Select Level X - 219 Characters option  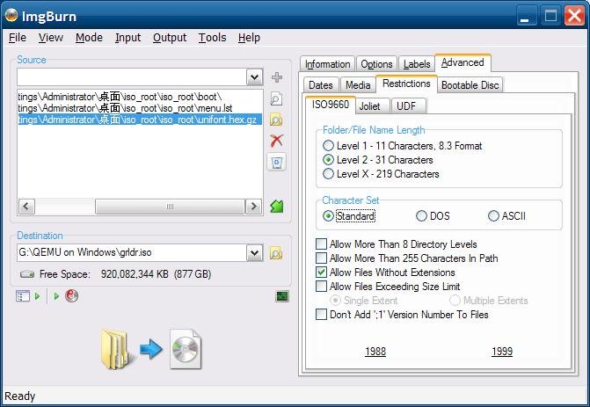[381, 174]
